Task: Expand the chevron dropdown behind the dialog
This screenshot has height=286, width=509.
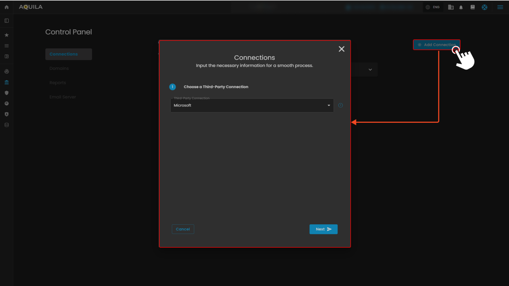Action: click(x=370, y=70)
